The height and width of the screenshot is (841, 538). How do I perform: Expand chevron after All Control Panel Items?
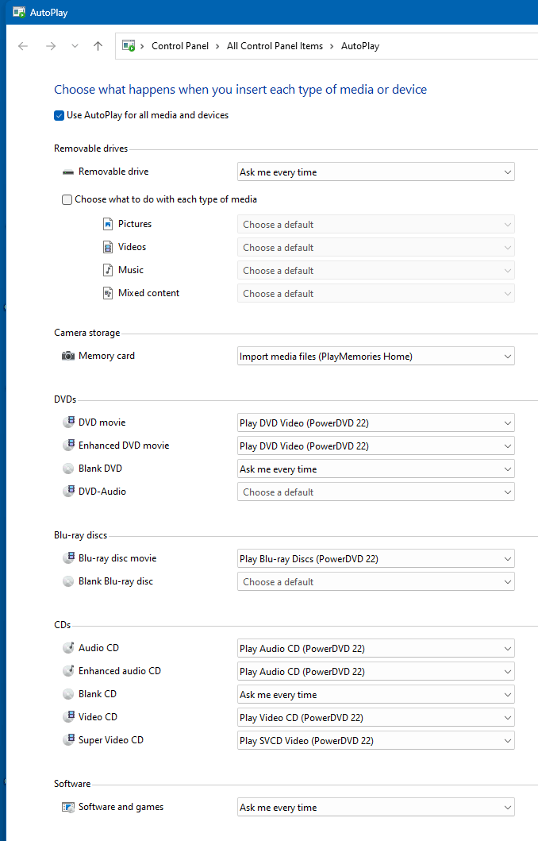pyautogui.click(x=332, y=46)
